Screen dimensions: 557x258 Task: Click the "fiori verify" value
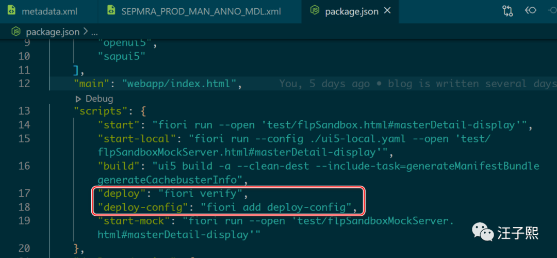pyautogui.click(x=200, y=193)
